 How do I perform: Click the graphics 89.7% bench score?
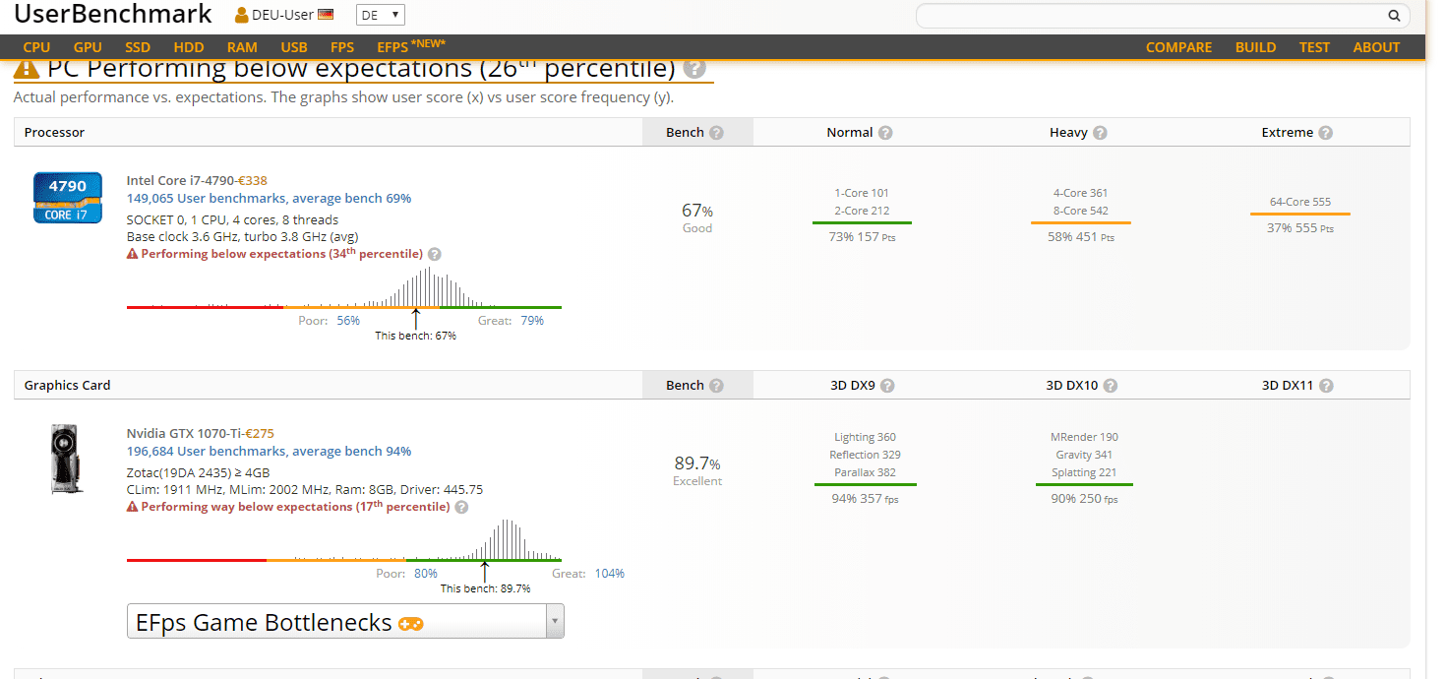tap(697, 463)
